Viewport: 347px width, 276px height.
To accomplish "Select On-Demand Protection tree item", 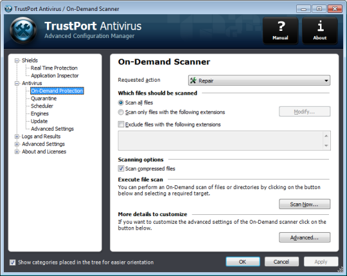I will coord(57,91).
